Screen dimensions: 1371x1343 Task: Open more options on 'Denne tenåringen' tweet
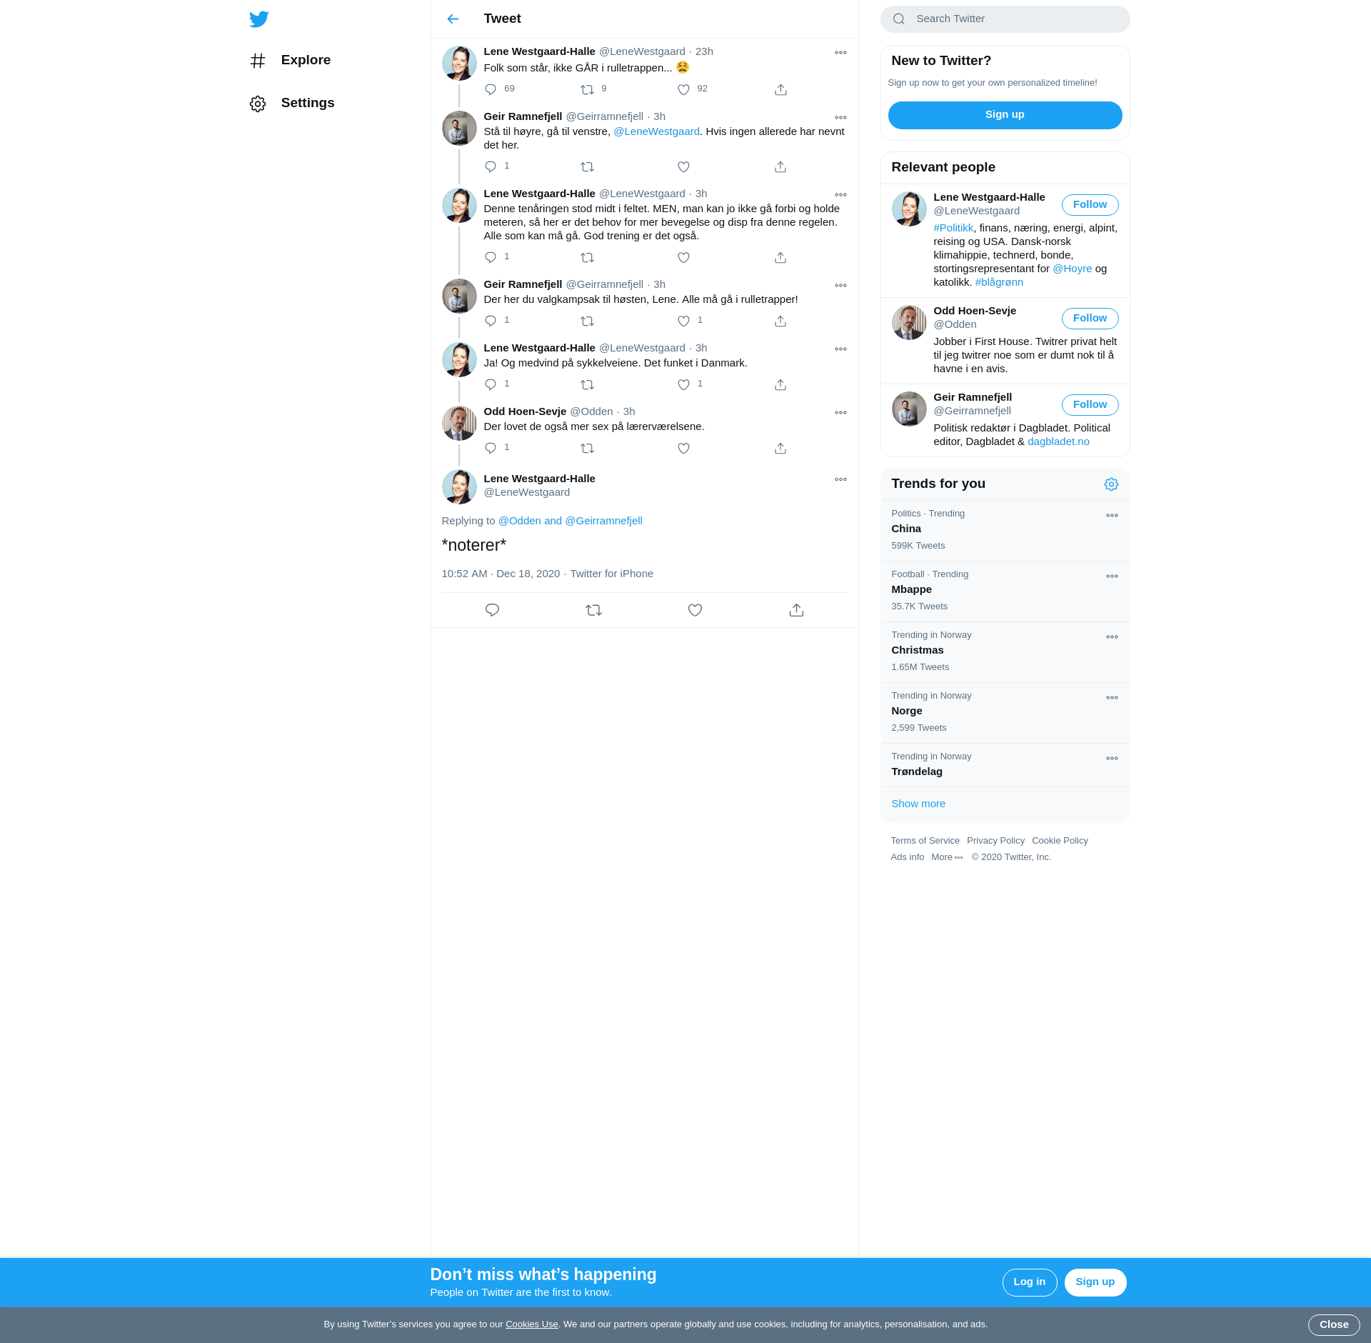click(840, 194)
